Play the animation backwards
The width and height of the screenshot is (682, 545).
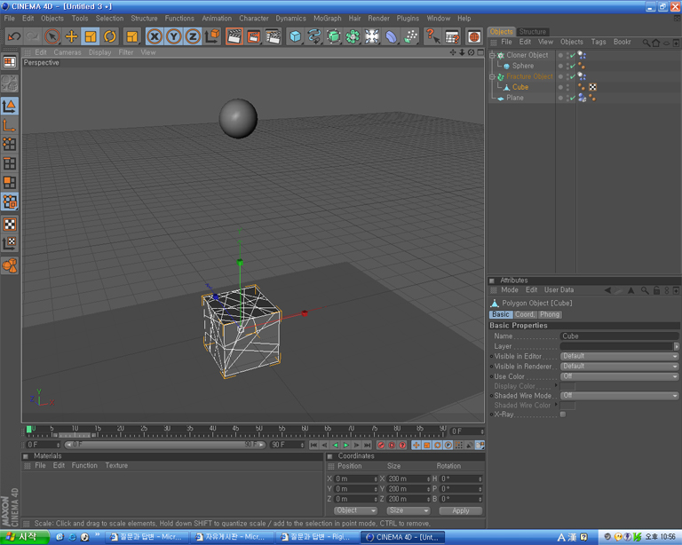click(x=336, y=445)
